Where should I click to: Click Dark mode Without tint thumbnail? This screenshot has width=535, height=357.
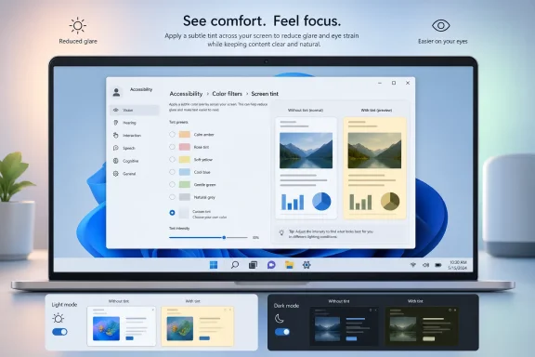pyautogui.click(x=344, y=326)
